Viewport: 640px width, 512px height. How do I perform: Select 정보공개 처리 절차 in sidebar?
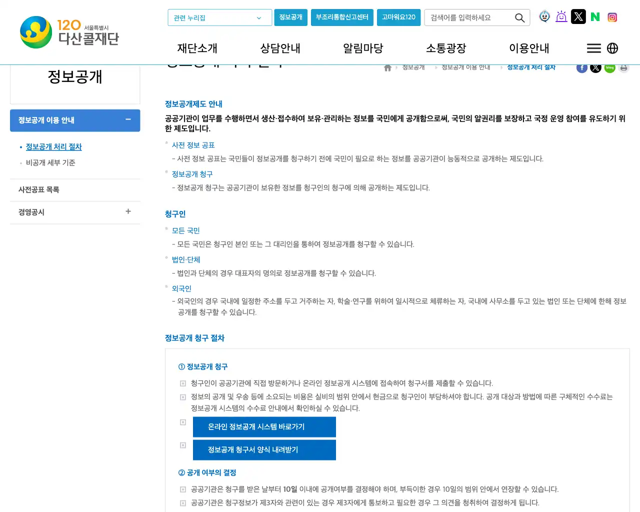click(x=54, y=147)
